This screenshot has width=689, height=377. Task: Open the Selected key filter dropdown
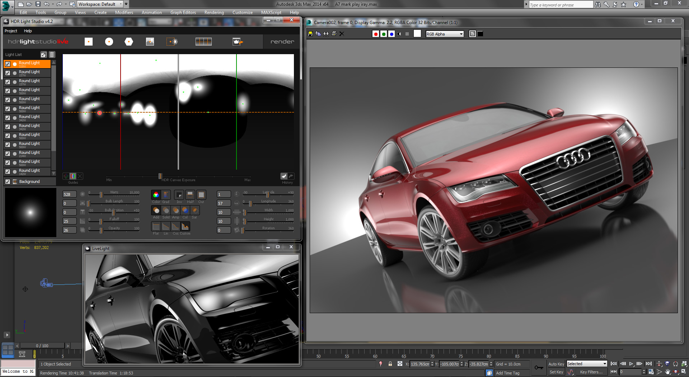pyautogui.click(x=586, y=364)
